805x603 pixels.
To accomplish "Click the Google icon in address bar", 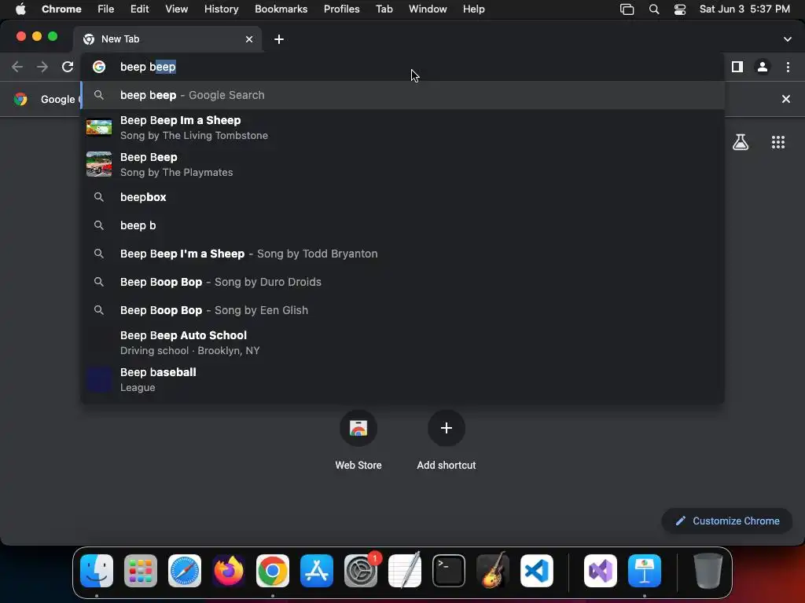I will click(x=99, y=67).
